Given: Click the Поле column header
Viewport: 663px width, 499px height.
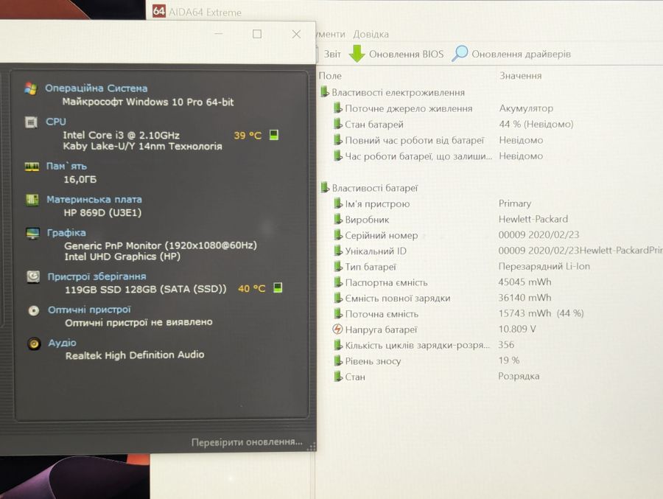Looking at the screenshot, I should tap(330, 76).
